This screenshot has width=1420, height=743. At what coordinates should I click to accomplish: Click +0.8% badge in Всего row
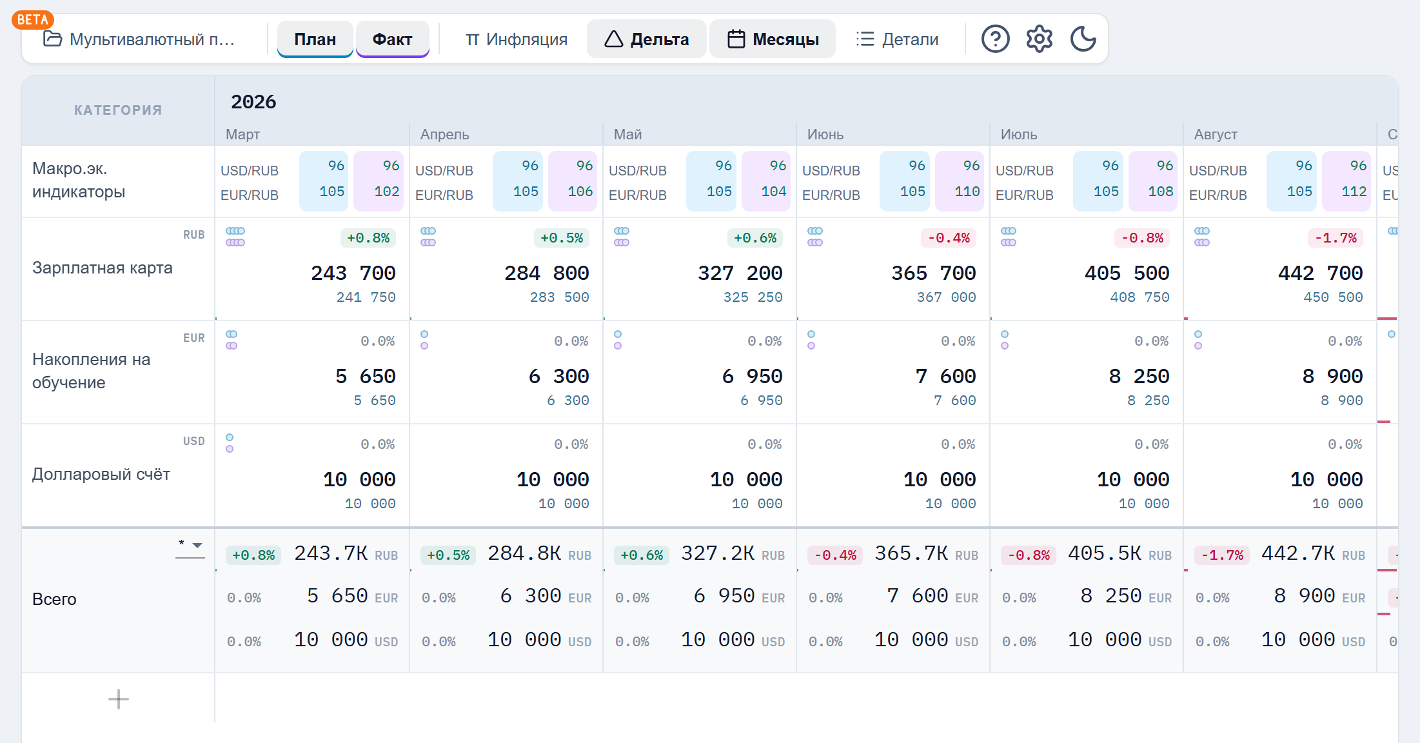pyautogui.click(x=253, y=555)
